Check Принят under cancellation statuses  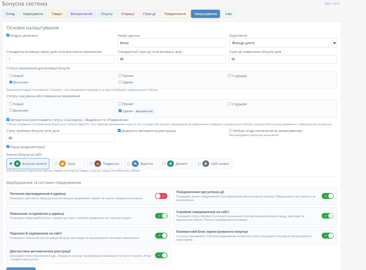coord(120,104)
